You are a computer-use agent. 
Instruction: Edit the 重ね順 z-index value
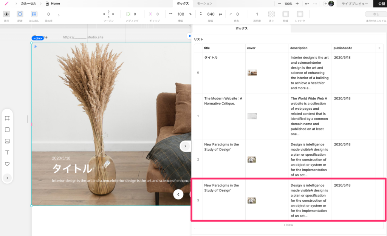pyautogui.click(x=48, y=14)
